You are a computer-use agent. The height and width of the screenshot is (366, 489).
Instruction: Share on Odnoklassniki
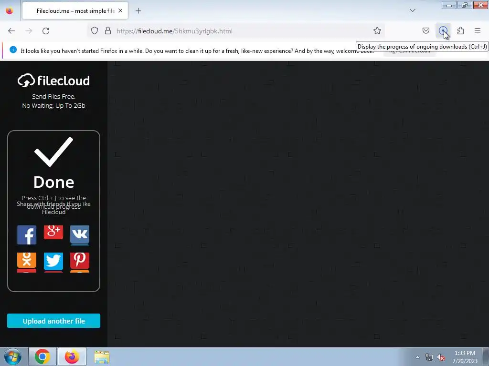(27, 260)
